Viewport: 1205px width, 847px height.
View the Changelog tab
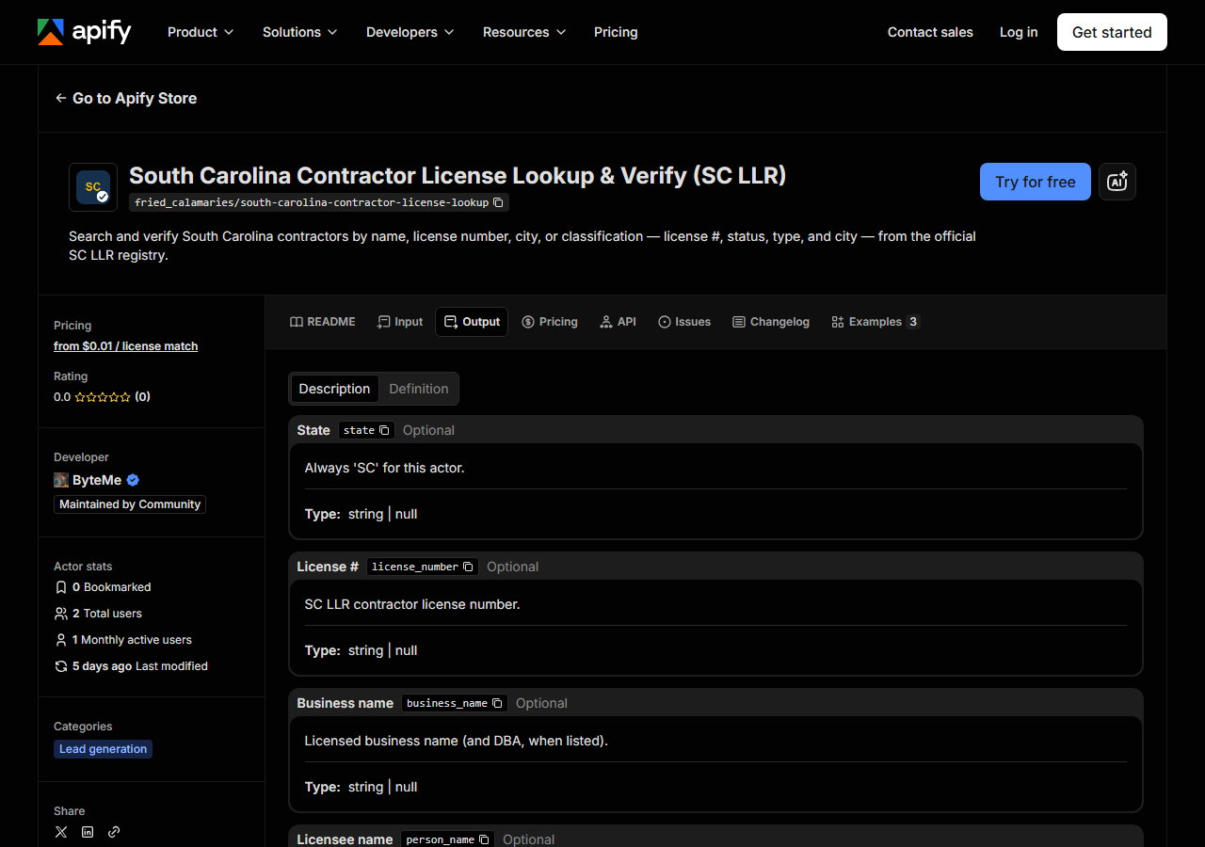(771, 322)
